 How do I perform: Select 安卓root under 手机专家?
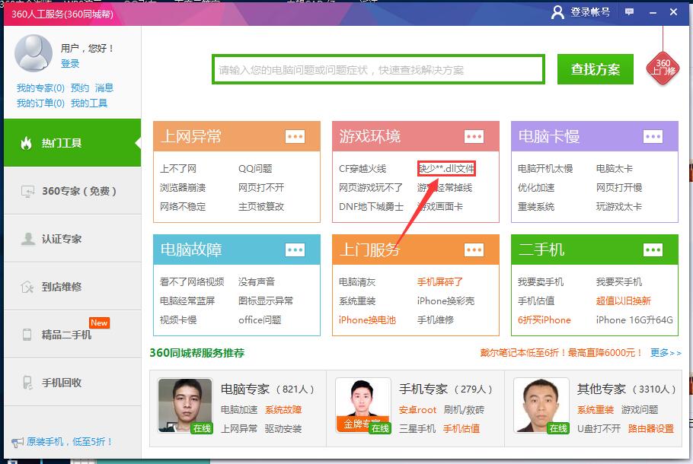point(417,410)
